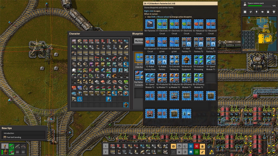278x156 pixels.
Task: Pick the 11-Belt Factory T3 blueprint
Action: [x=210, y=42]
